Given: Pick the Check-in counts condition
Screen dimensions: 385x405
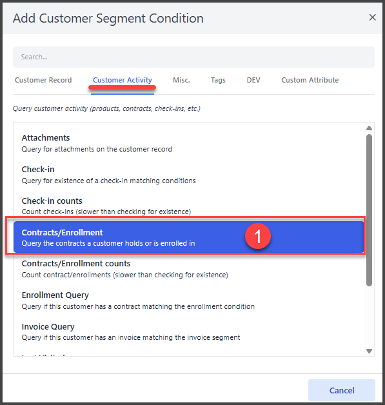Looking at the screenshot, I should pos(189,206).
